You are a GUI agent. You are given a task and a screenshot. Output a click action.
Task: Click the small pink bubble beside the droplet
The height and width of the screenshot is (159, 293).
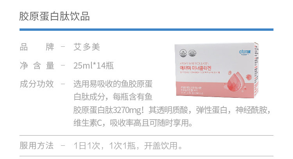249,77
